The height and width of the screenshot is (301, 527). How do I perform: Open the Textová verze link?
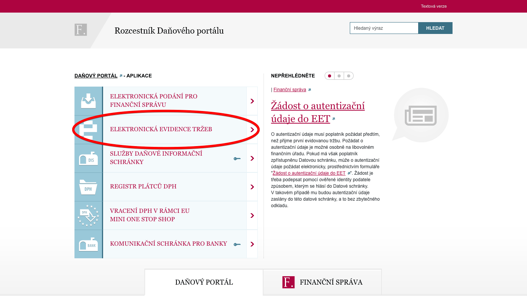434,6
